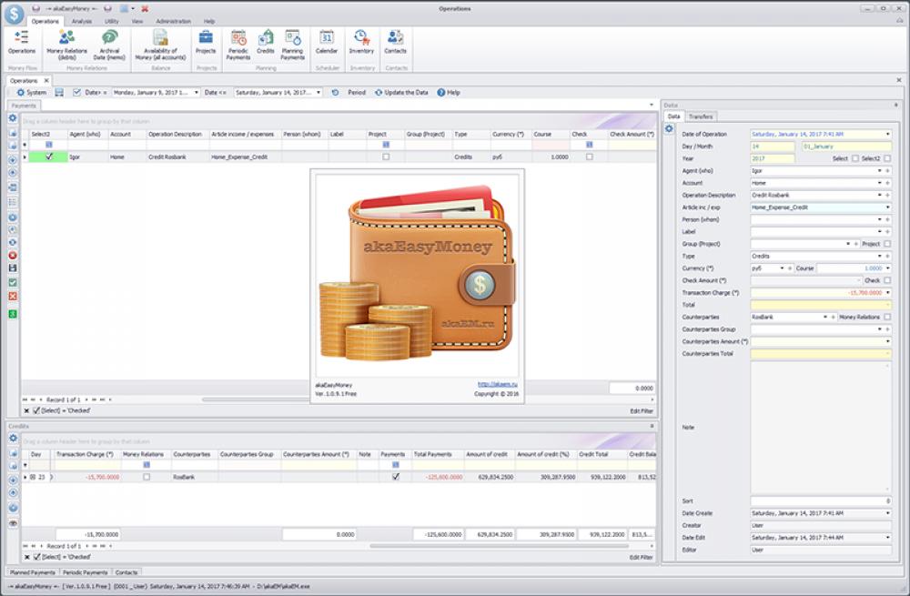Image resolution: width=910 pixels, height=596 pixels.
Task: Open the Currency dropdown showing руб
Action: coord(782,268)
